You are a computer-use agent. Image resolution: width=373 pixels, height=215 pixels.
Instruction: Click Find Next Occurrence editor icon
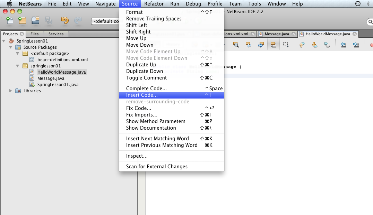coord(261,45)
